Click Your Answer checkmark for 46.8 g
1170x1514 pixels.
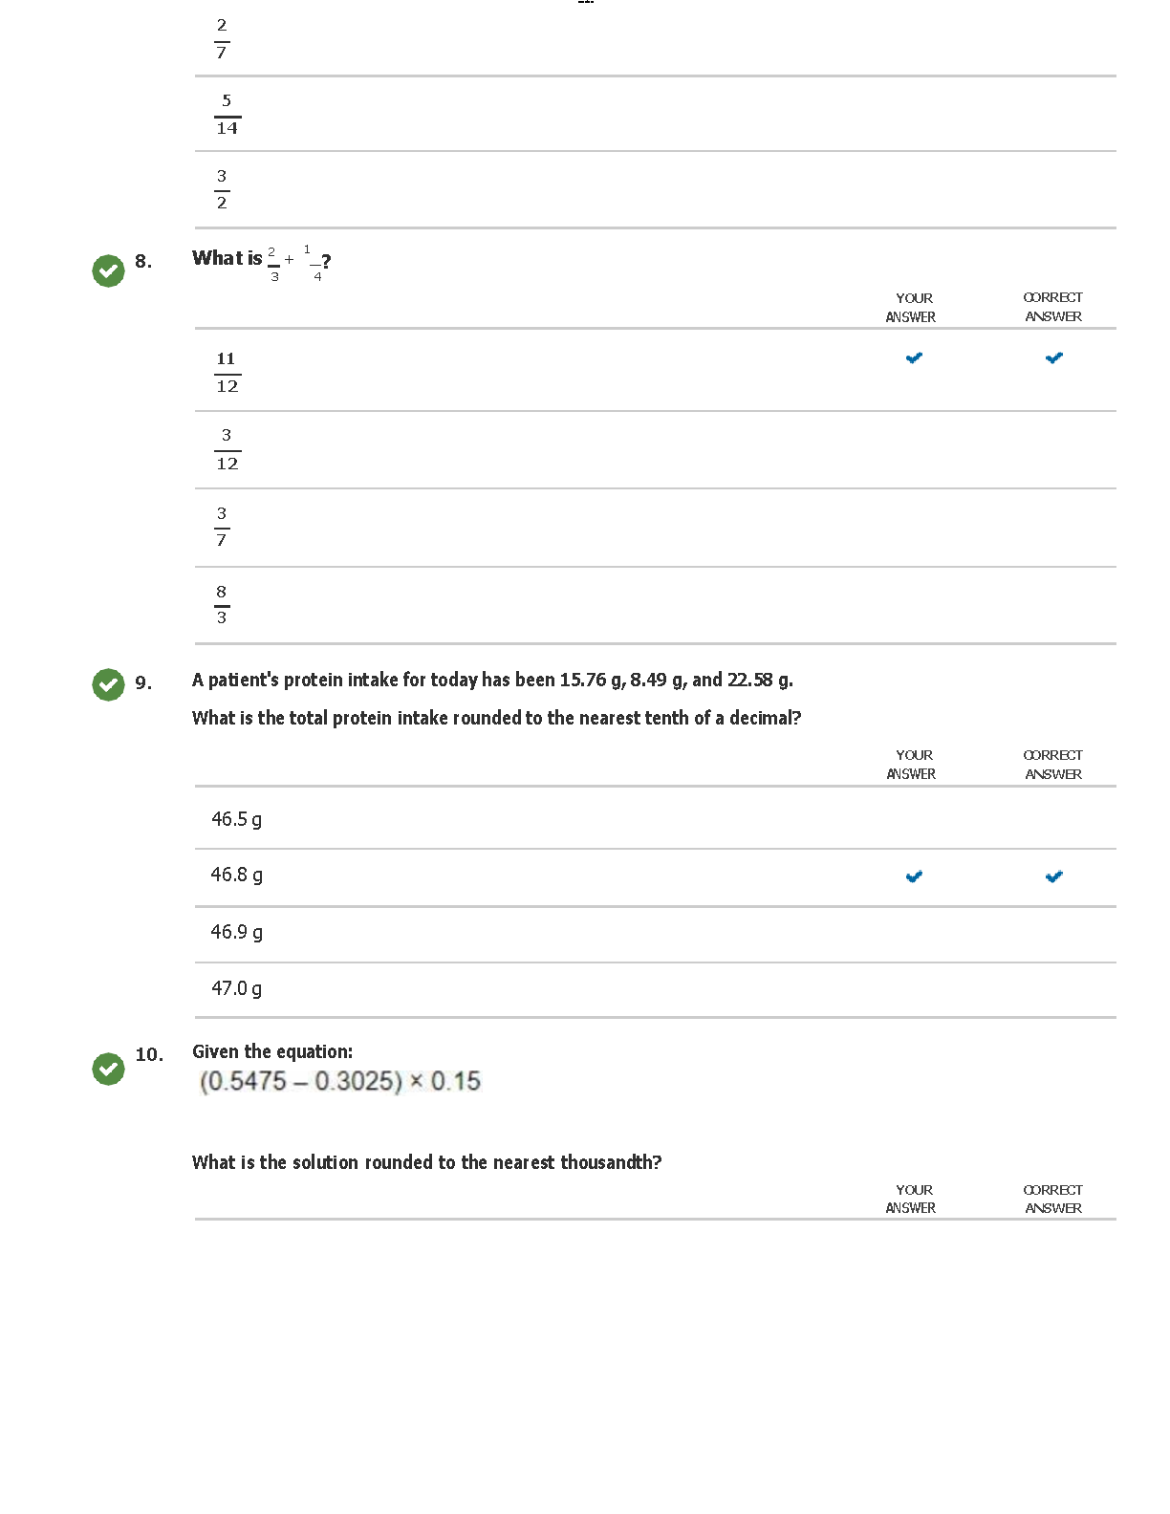pyautogui.click(x=914, y=876)
